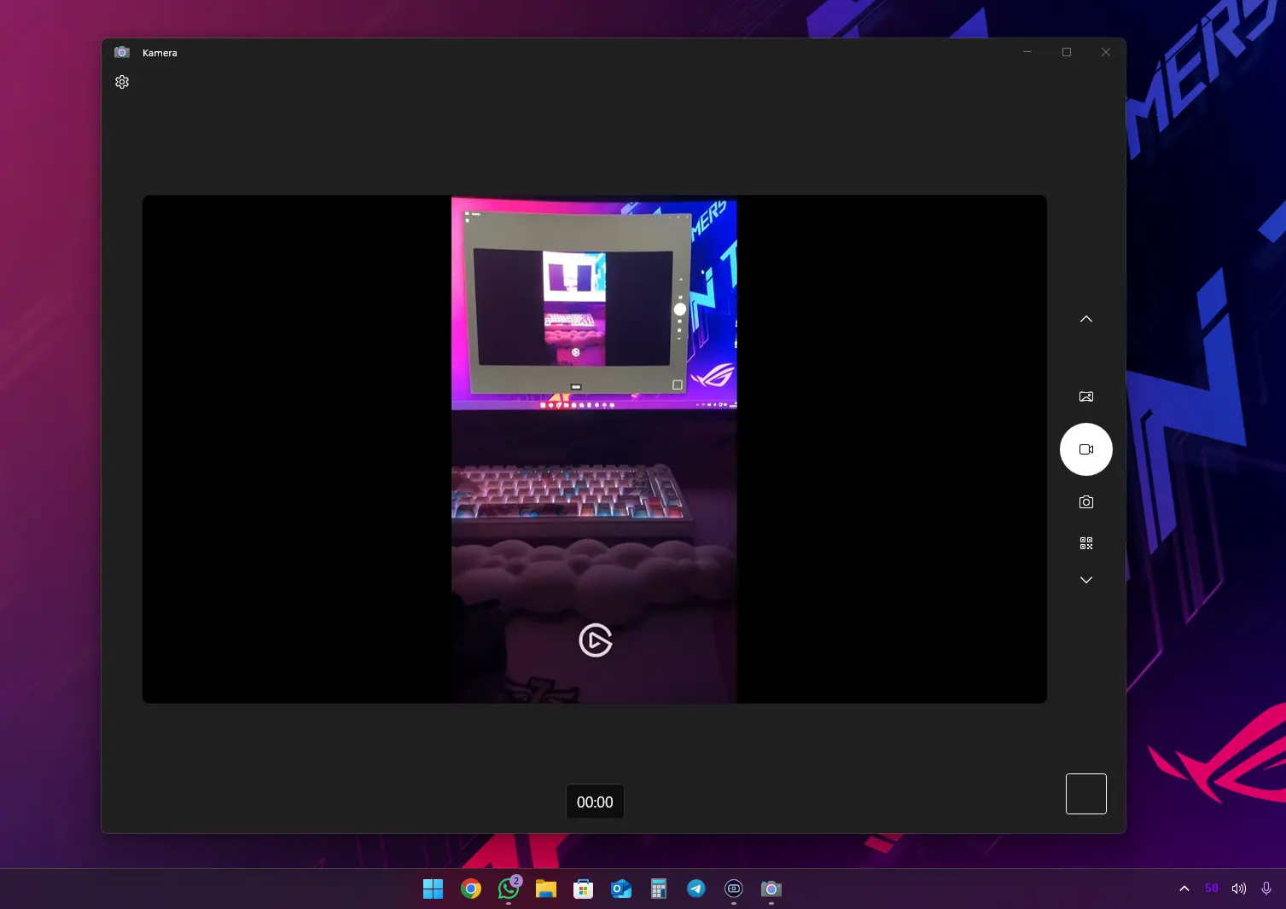Click the microphone tray icon
Viewport: 1286px width, 909px height.
pos(1266,889)
